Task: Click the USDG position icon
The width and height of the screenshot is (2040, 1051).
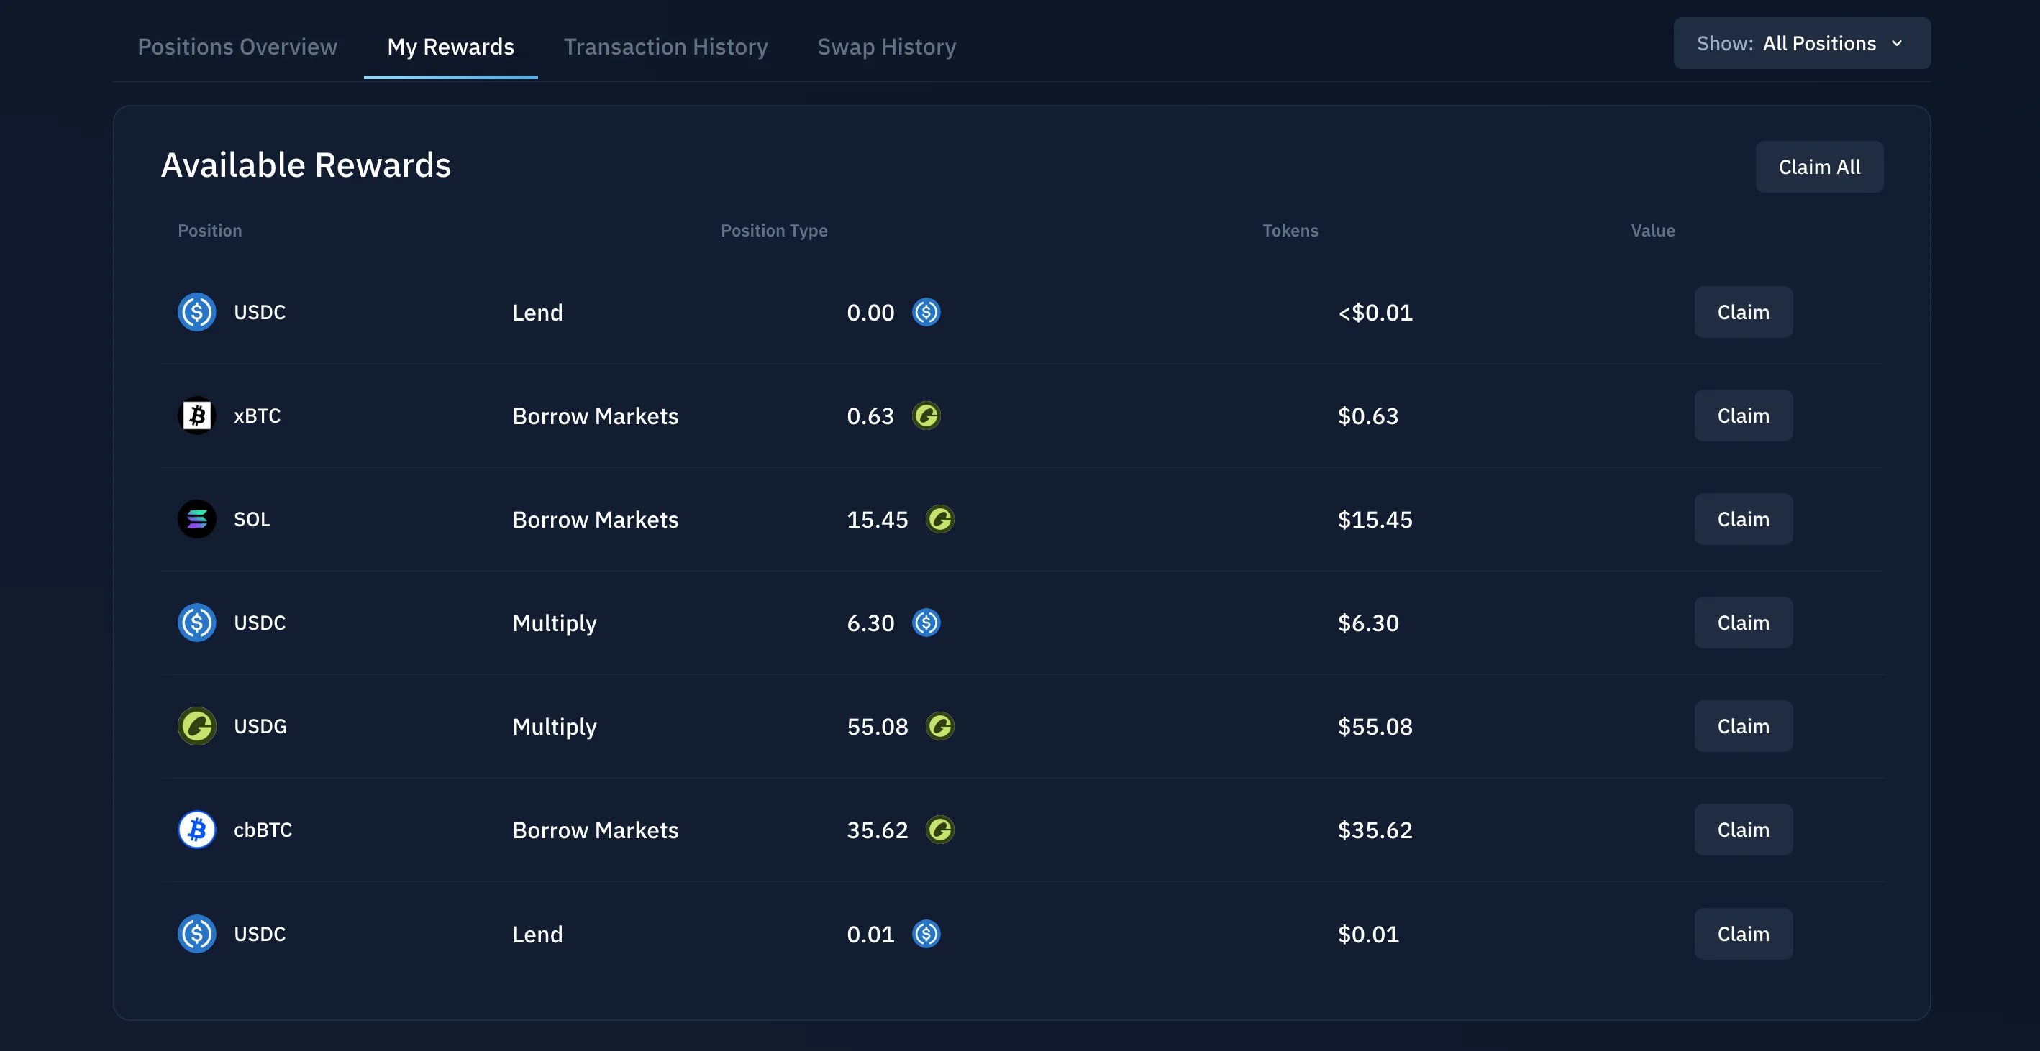Action: click(196, 727)
